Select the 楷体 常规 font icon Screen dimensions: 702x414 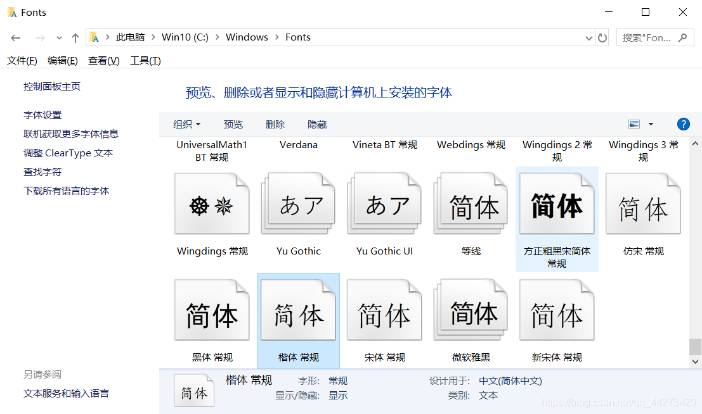tap(298, 310)
